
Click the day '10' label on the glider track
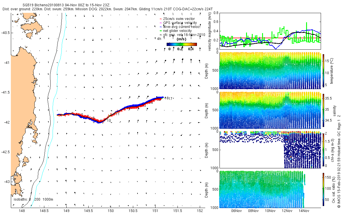(109, 121)
